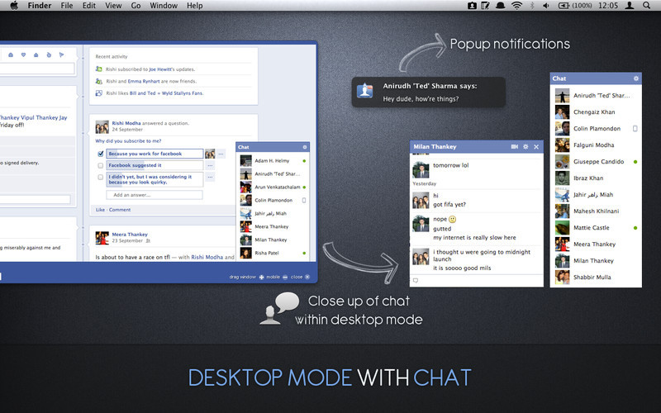
Task: Click the heart icon in Facebook toolbar
Action: 24,55
